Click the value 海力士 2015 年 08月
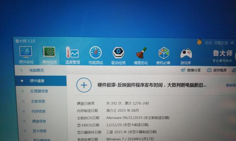236x141 pixels. [123, 111]
